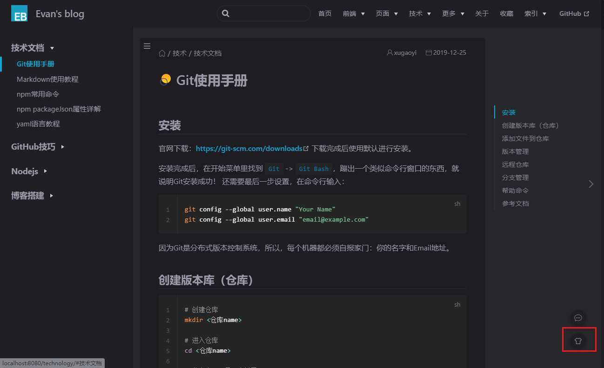
Task: Click the 2019-12-25 date text
Action: pyautogui.click(x=450, y=53)
